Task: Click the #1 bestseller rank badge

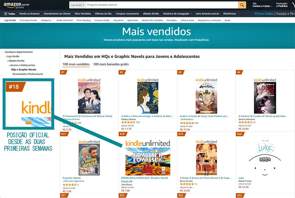Action: 63,72
